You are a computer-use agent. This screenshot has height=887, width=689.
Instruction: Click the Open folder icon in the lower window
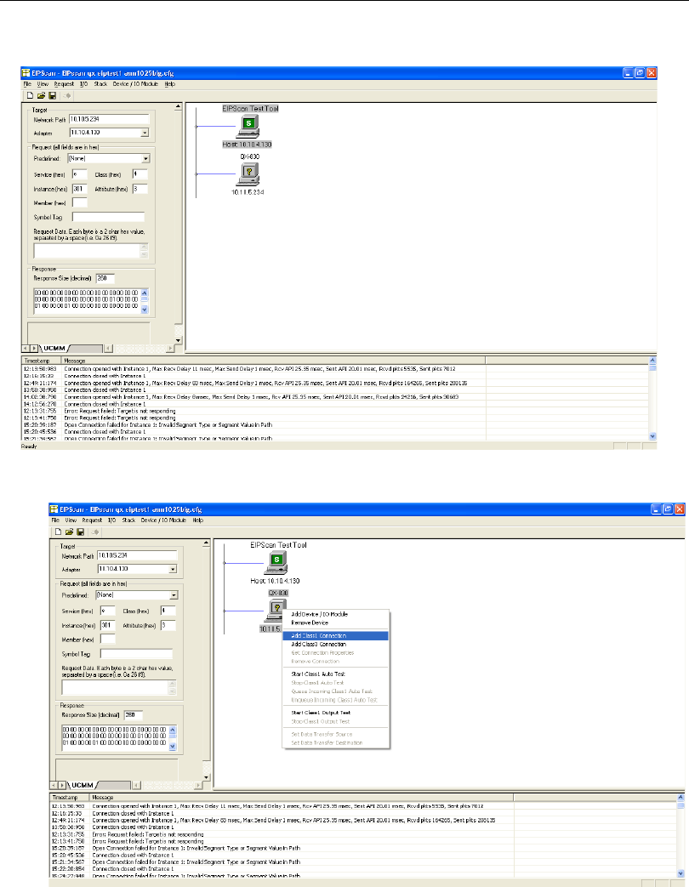(x=67, y=532)
